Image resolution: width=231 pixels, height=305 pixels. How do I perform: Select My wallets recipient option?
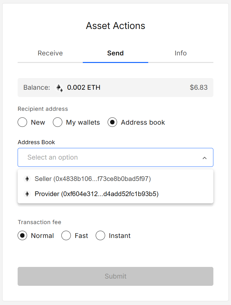(x=58, y=122)
